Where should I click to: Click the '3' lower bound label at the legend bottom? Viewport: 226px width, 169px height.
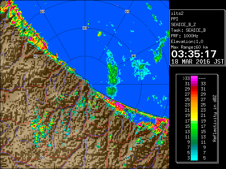[189, 158]
